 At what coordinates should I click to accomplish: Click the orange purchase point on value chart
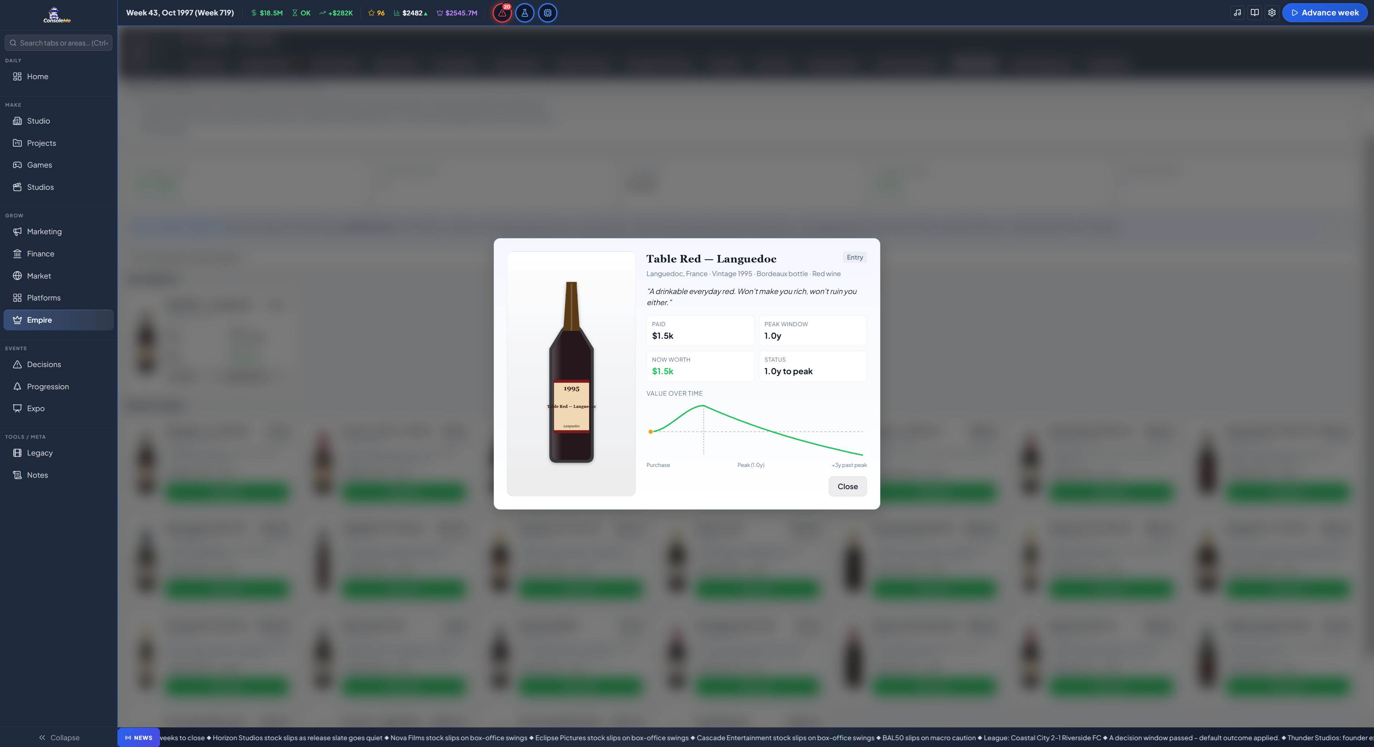click(x=650, y=432)
